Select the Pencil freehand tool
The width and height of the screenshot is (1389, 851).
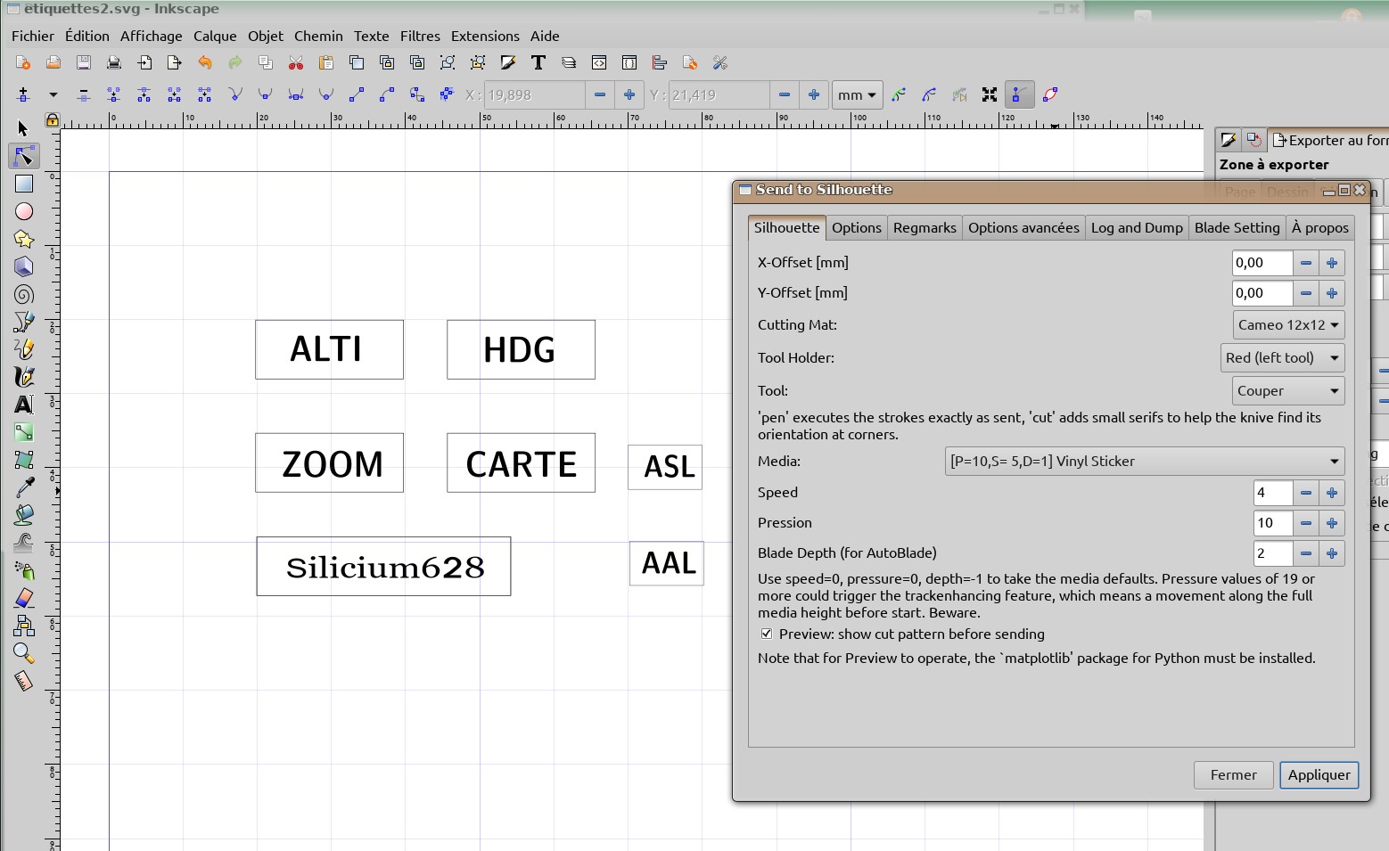coord(23,349)
